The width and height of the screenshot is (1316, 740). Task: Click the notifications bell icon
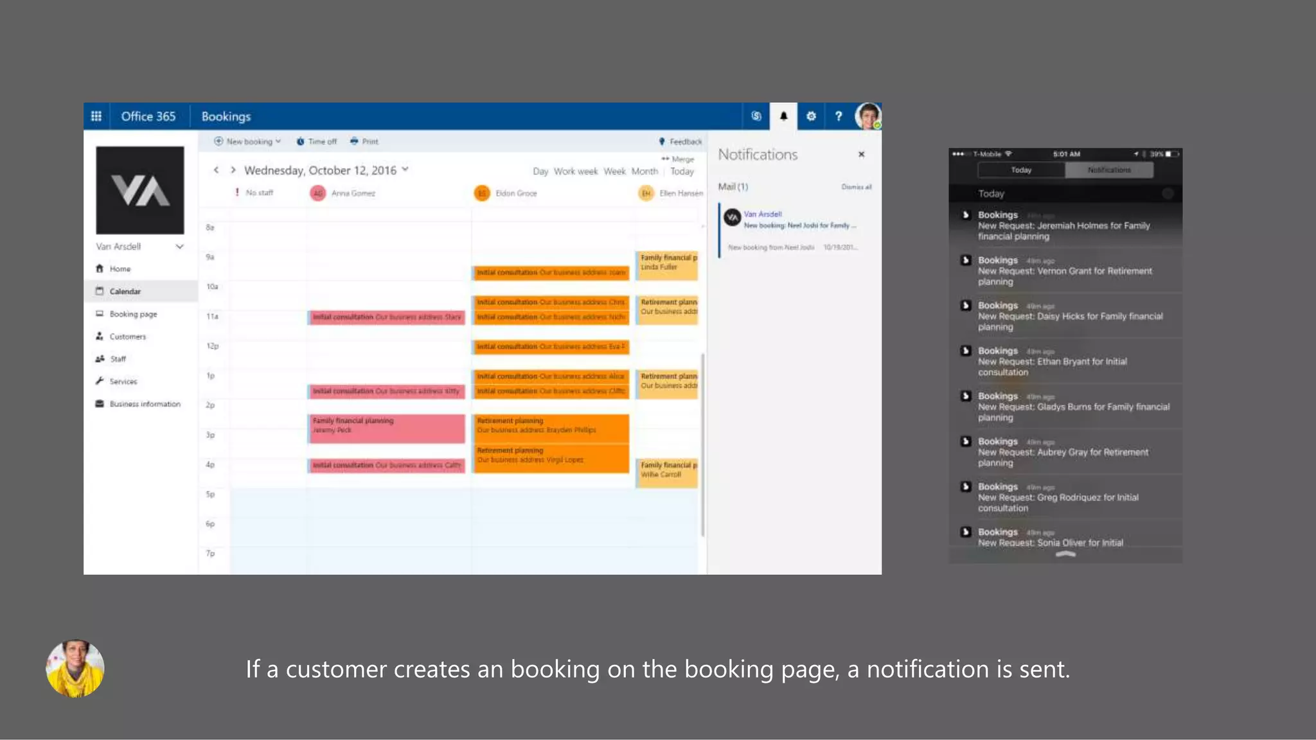coord(783,116)
